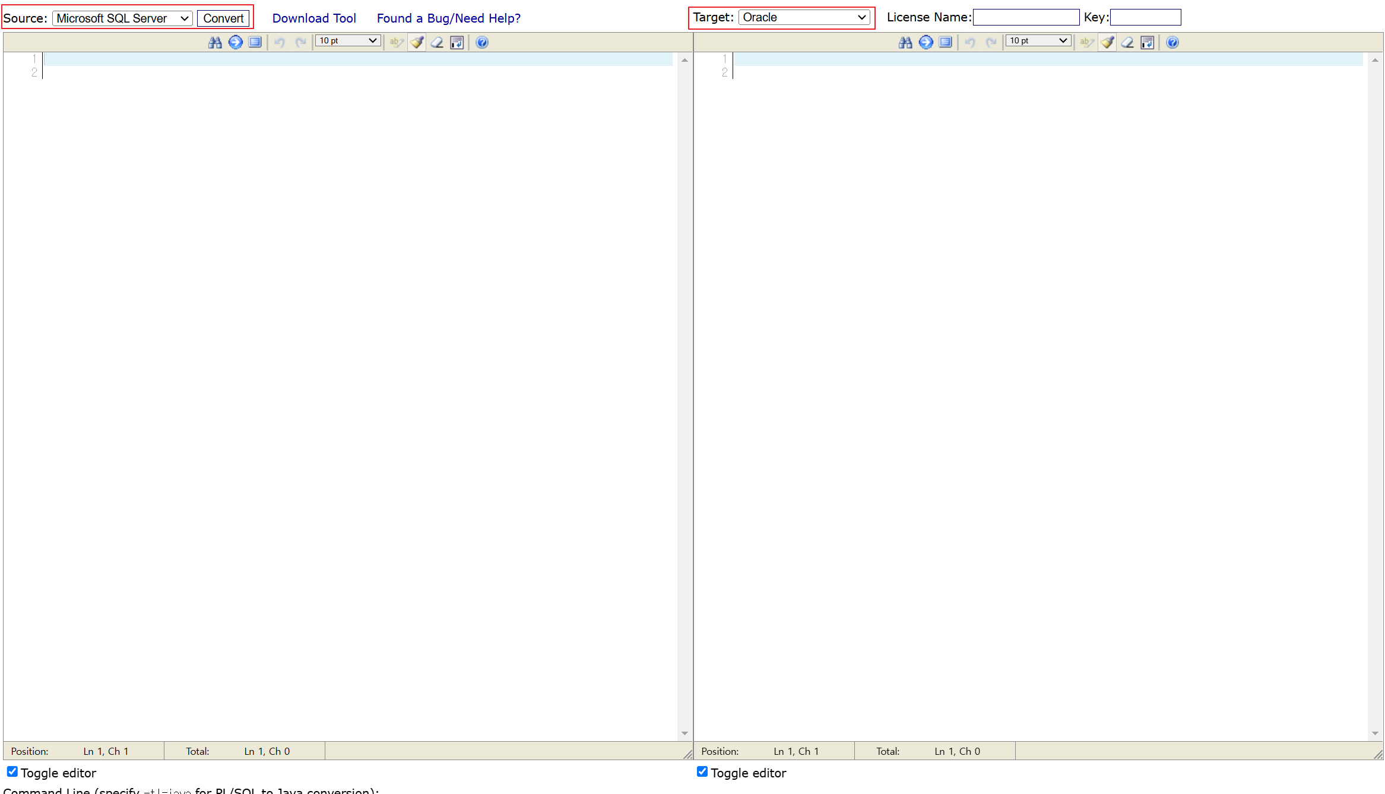Uncheck Toggle editor under the target pane
1385x794 pixels.
pos(702,771)
